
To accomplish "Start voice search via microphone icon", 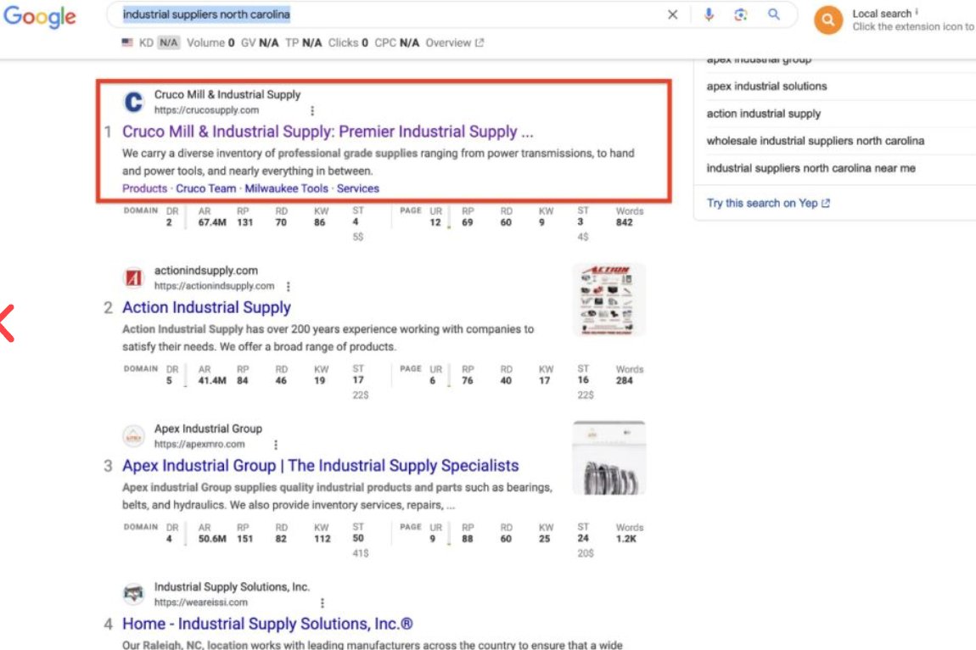I will pos(709,14).
